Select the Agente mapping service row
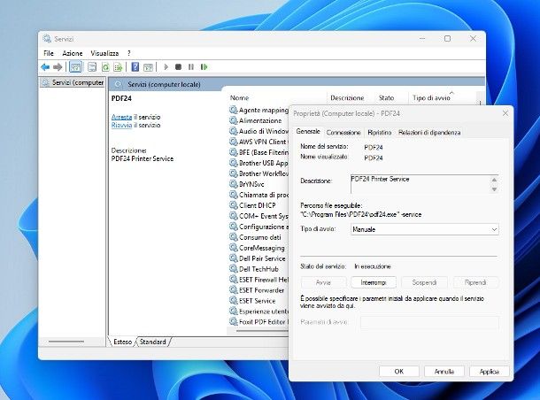Viewport: 540px width, 400px height. (x=258, y=110)
